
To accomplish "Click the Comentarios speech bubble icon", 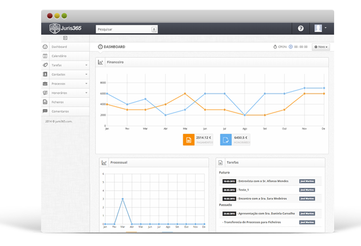I will point(45,111).
